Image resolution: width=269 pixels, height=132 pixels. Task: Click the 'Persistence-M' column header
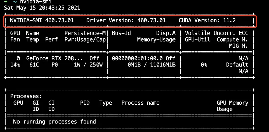(x=85, y=33)
